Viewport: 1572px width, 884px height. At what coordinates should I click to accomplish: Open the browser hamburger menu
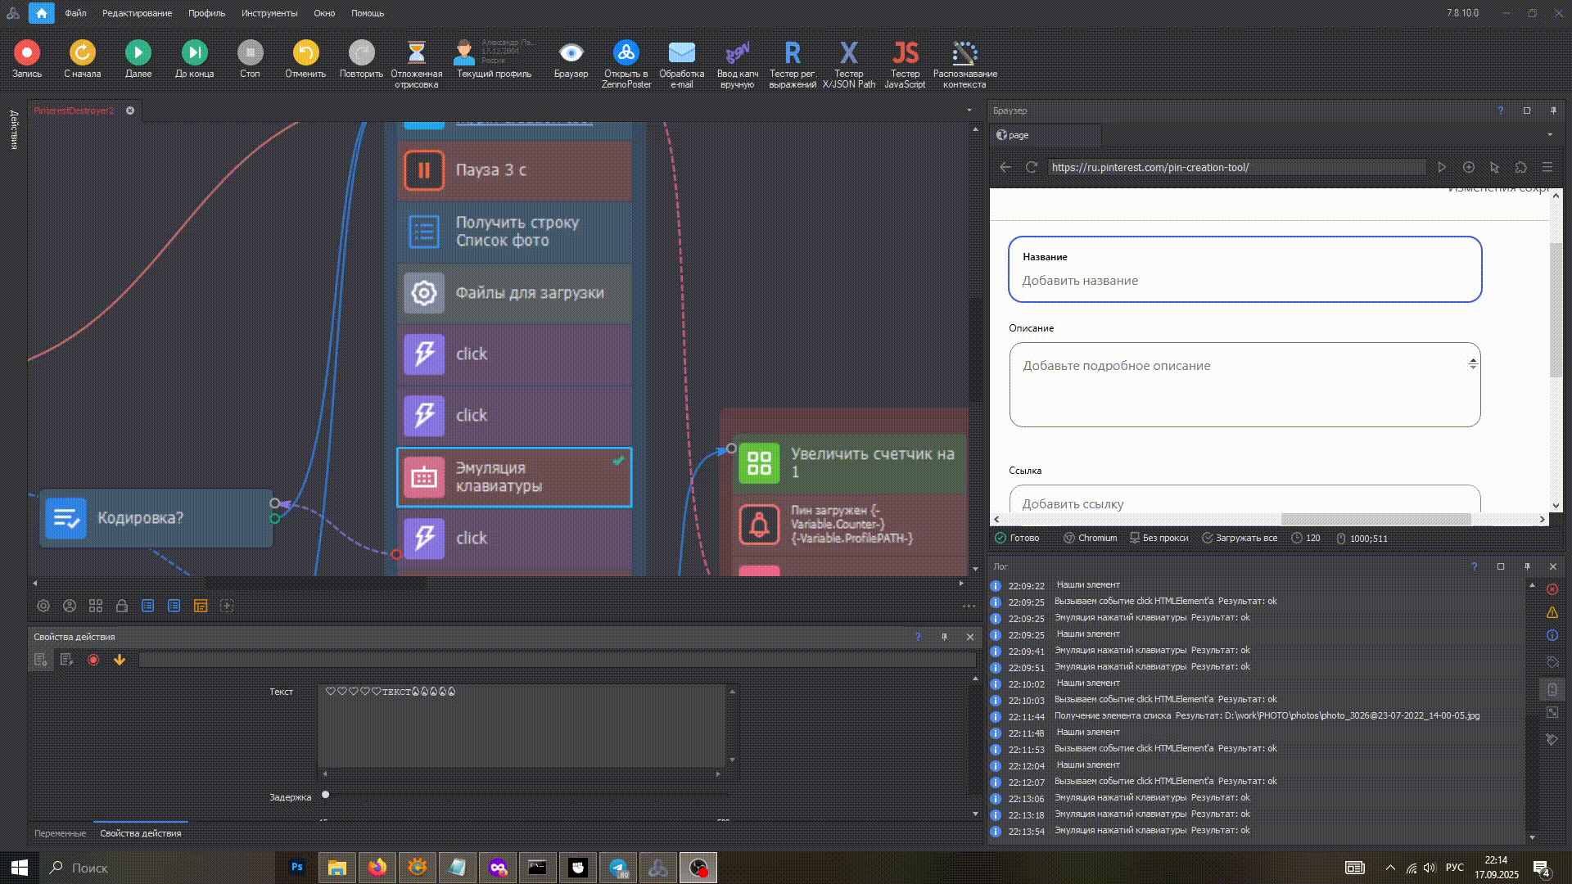point(1547,167)
